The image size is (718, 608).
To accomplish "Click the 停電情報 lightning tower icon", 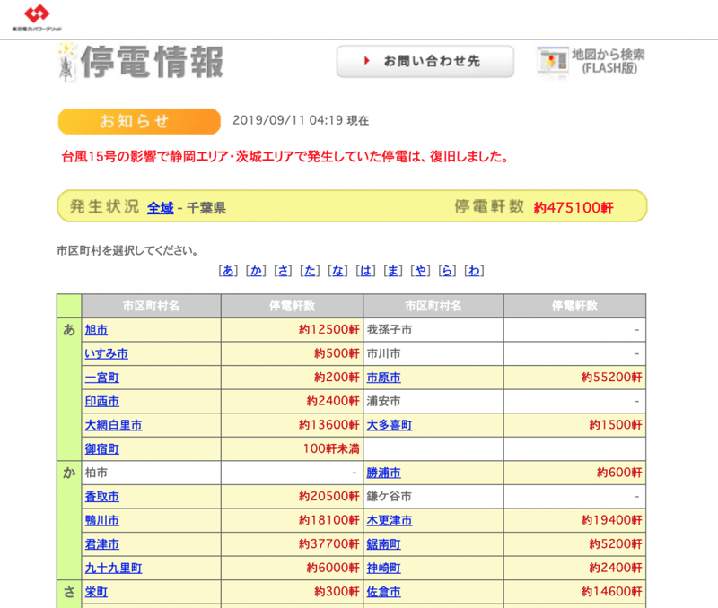I will (66, 61).
